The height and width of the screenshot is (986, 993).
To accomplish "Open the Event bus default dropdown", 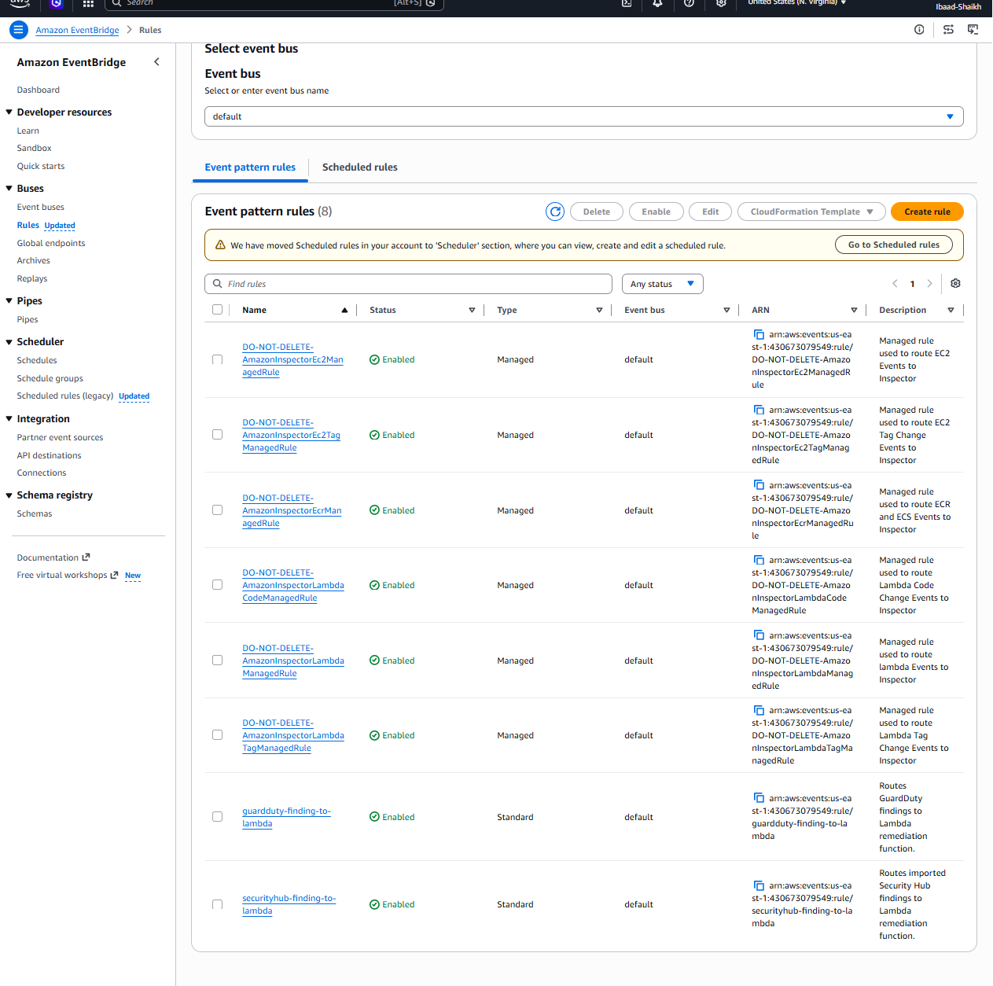I will (583, 116).
